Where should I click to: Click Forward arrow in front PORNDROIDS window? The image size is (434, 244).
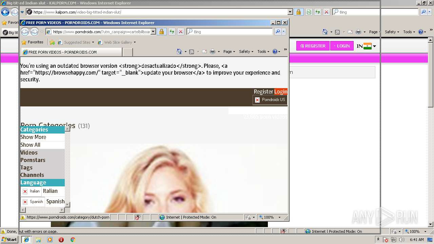(35, 32)
